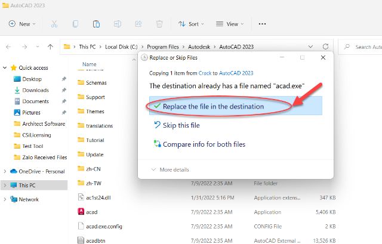This screenshot has height=244, width=382.
Task: Click the Cut scissors icon in toolbar
Action: click(54, 24)
